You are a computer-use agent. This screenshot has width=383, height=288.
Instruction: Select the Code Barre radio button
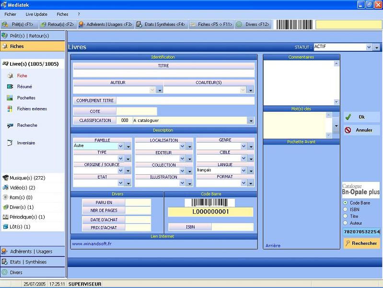click(345, 203)
